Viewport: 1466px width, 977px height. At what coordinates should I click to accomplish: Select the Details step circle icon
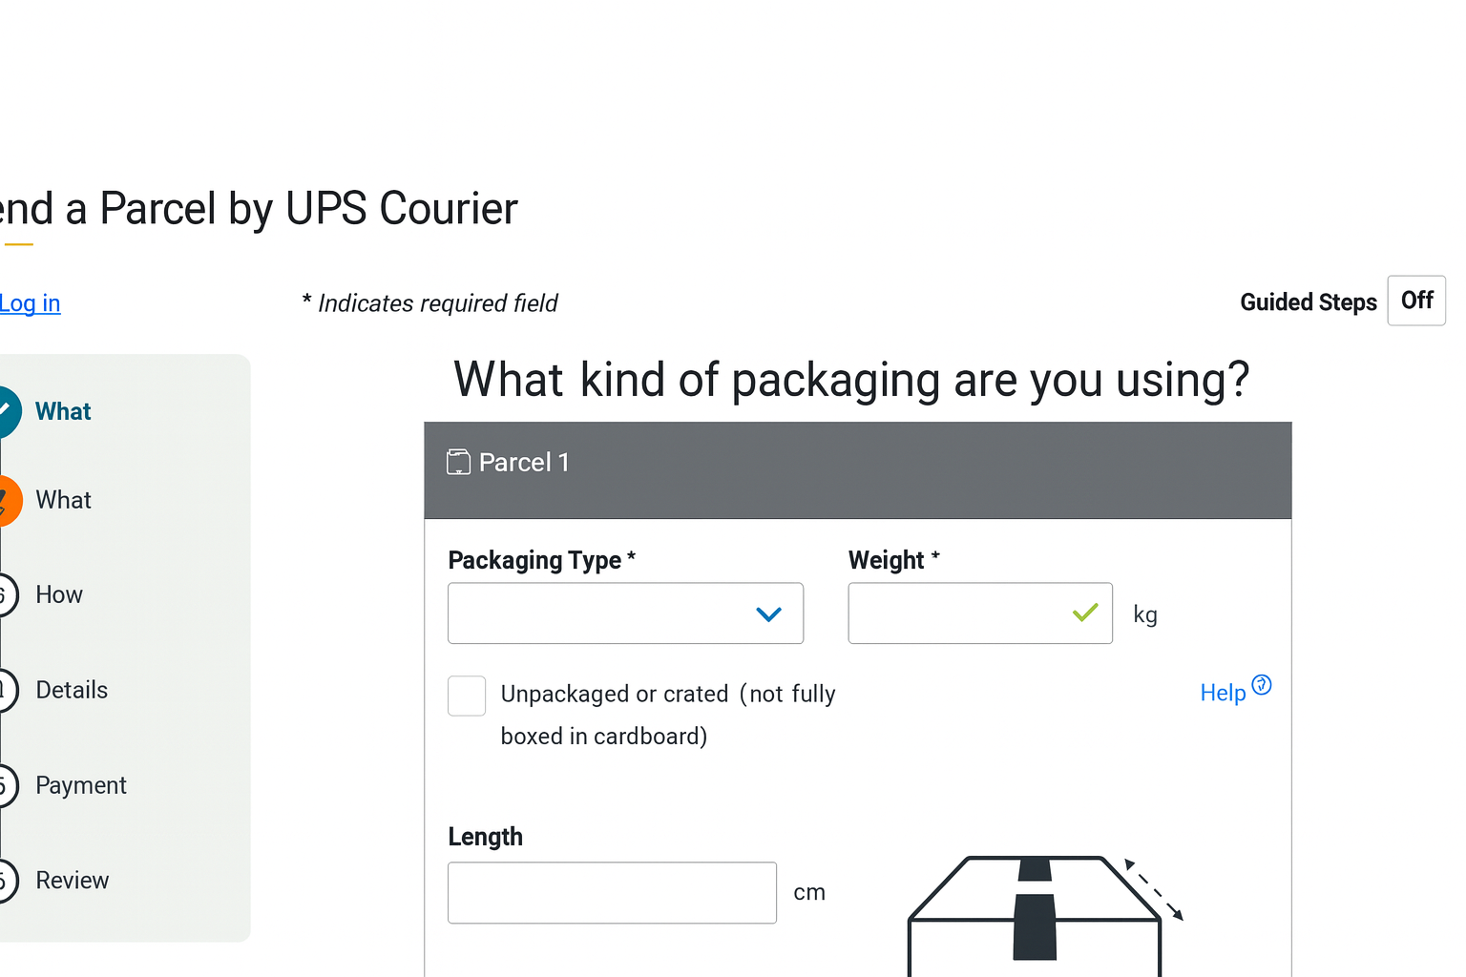(3, 690)
